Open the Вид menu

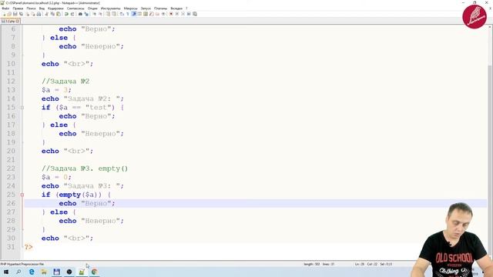42,8
